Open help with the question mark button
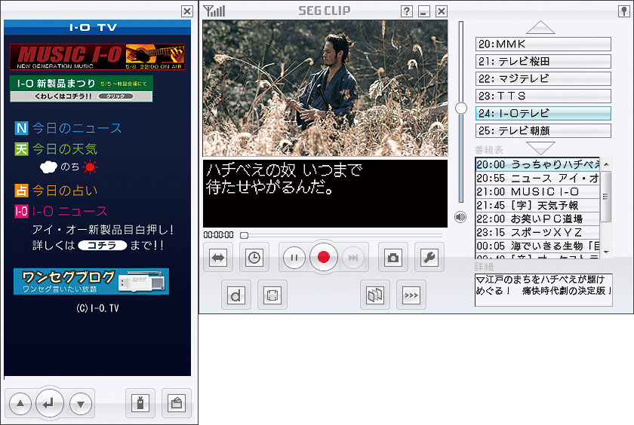The width and height of the screenshot is (634, 425). tap(406, 11)
